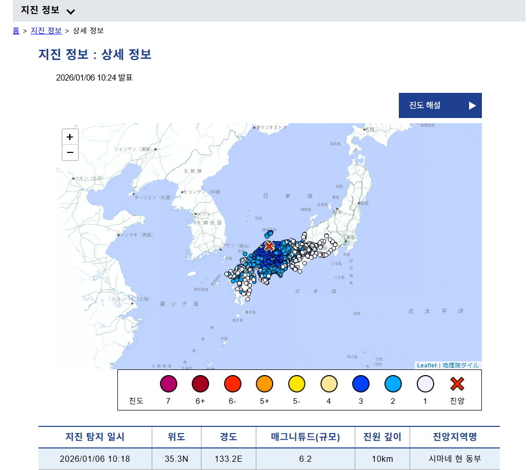The image size is (527, 470).
Task: Click the 경도 column header
Action: pos(229,437)
